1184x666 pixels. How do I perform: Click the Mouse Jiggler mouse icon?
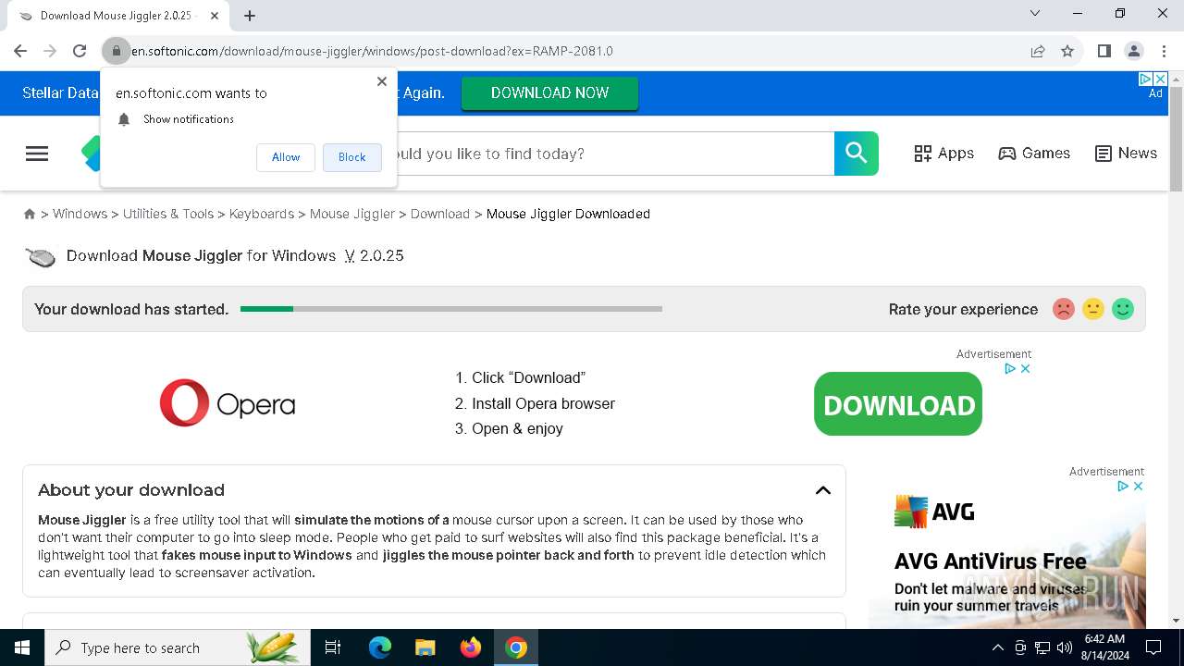[41, 256]
